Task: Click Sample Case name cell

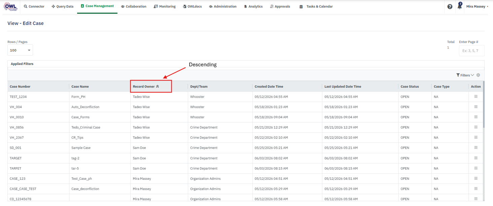Action: [81, 148]
